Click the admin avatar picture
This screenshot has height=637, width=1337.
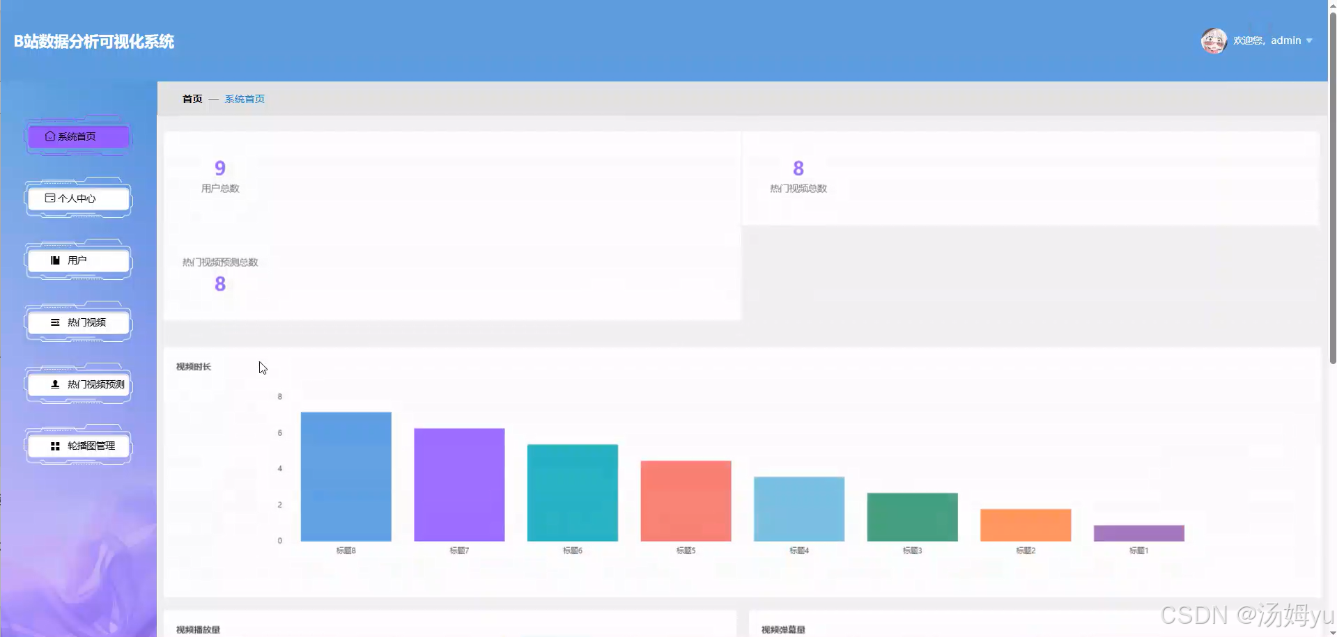coord(1214,40)
